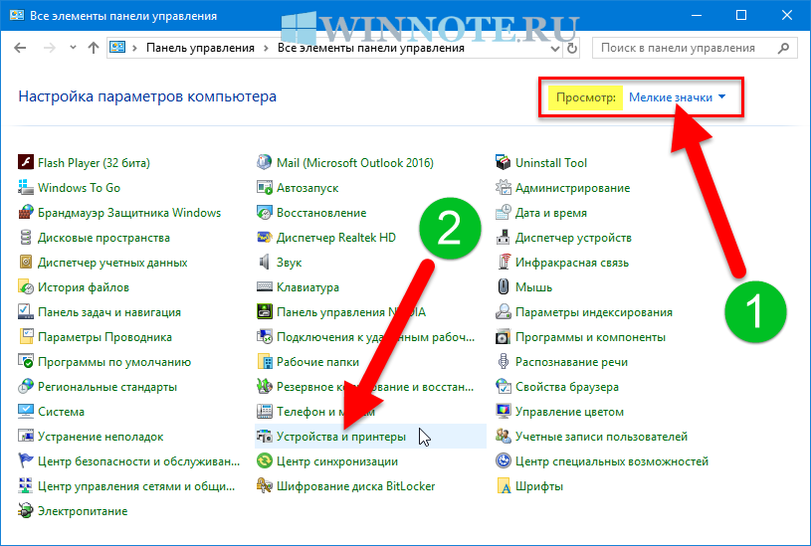Viewport: 811px width, 546px height.
Task: Click the Up one level arrow
Action: point(93,48)
